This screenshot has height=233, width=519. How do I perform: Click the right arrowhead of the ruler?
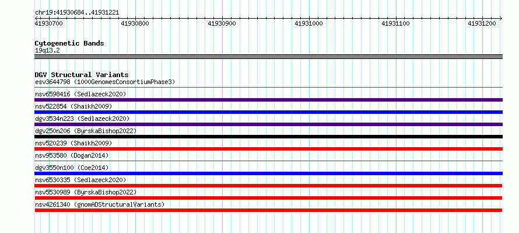(501, 18)
